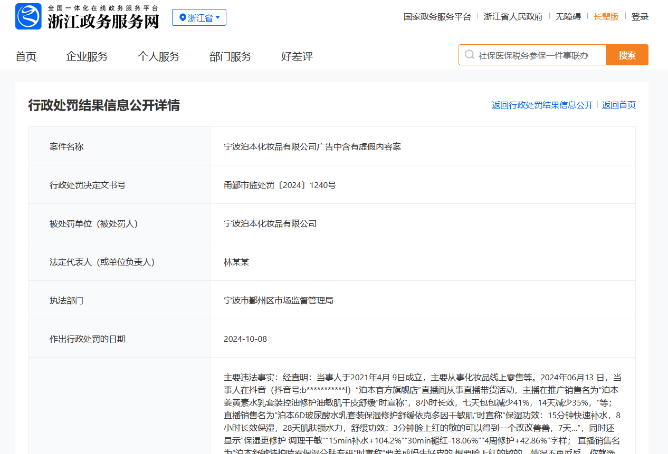Click the 登录 link

coord(640,16)
